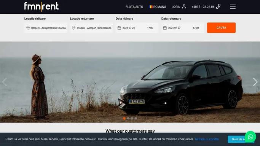Go to the next slide arrow
Image resolution: width=260 pixels, height=146 pixels.
pos(255,82)
